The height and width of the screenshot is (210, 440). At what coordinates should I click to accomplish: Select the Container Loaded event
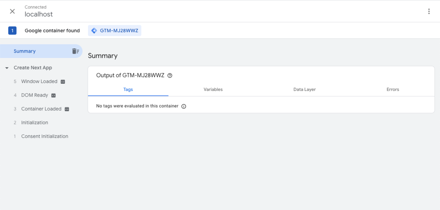click(x=41, y=109)
